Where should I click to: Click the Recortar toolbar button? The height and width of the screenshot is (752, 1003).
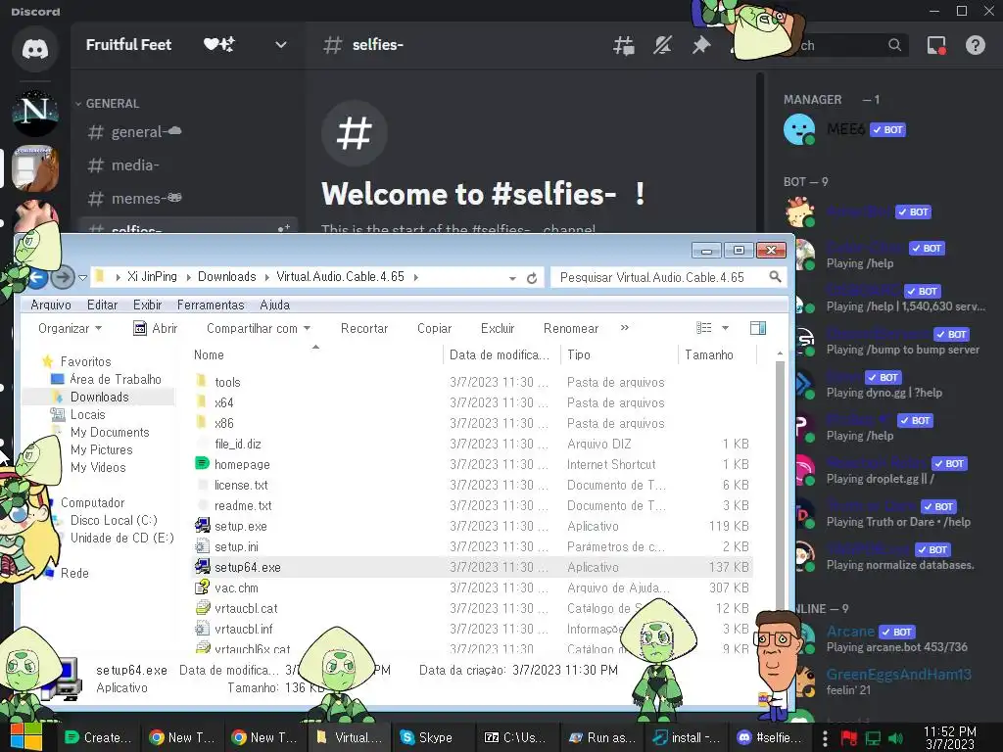click(x=364, y=328)
